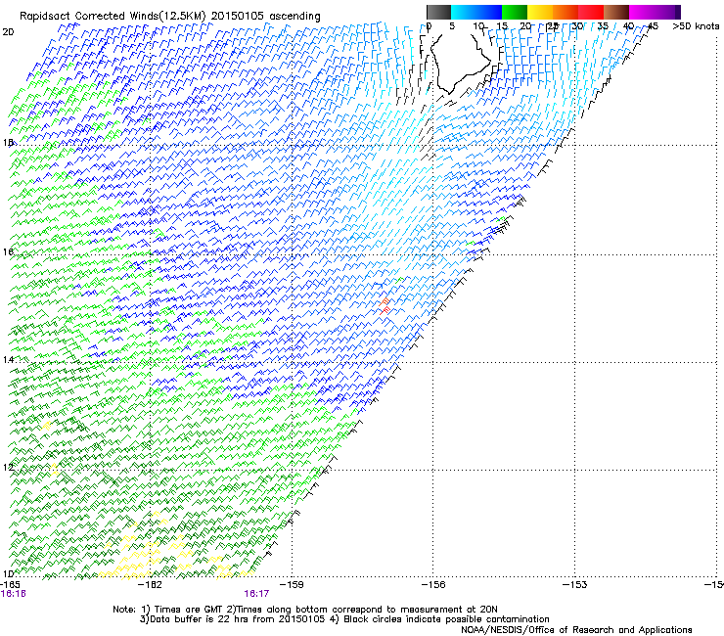Click the latitude label '18'
Image resolution: width=724 pixels, height=636 pixels.
[8, 143]
